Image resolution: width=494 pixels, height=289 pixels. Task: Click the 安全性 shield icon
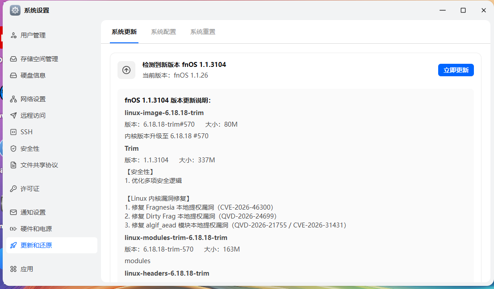13,149
